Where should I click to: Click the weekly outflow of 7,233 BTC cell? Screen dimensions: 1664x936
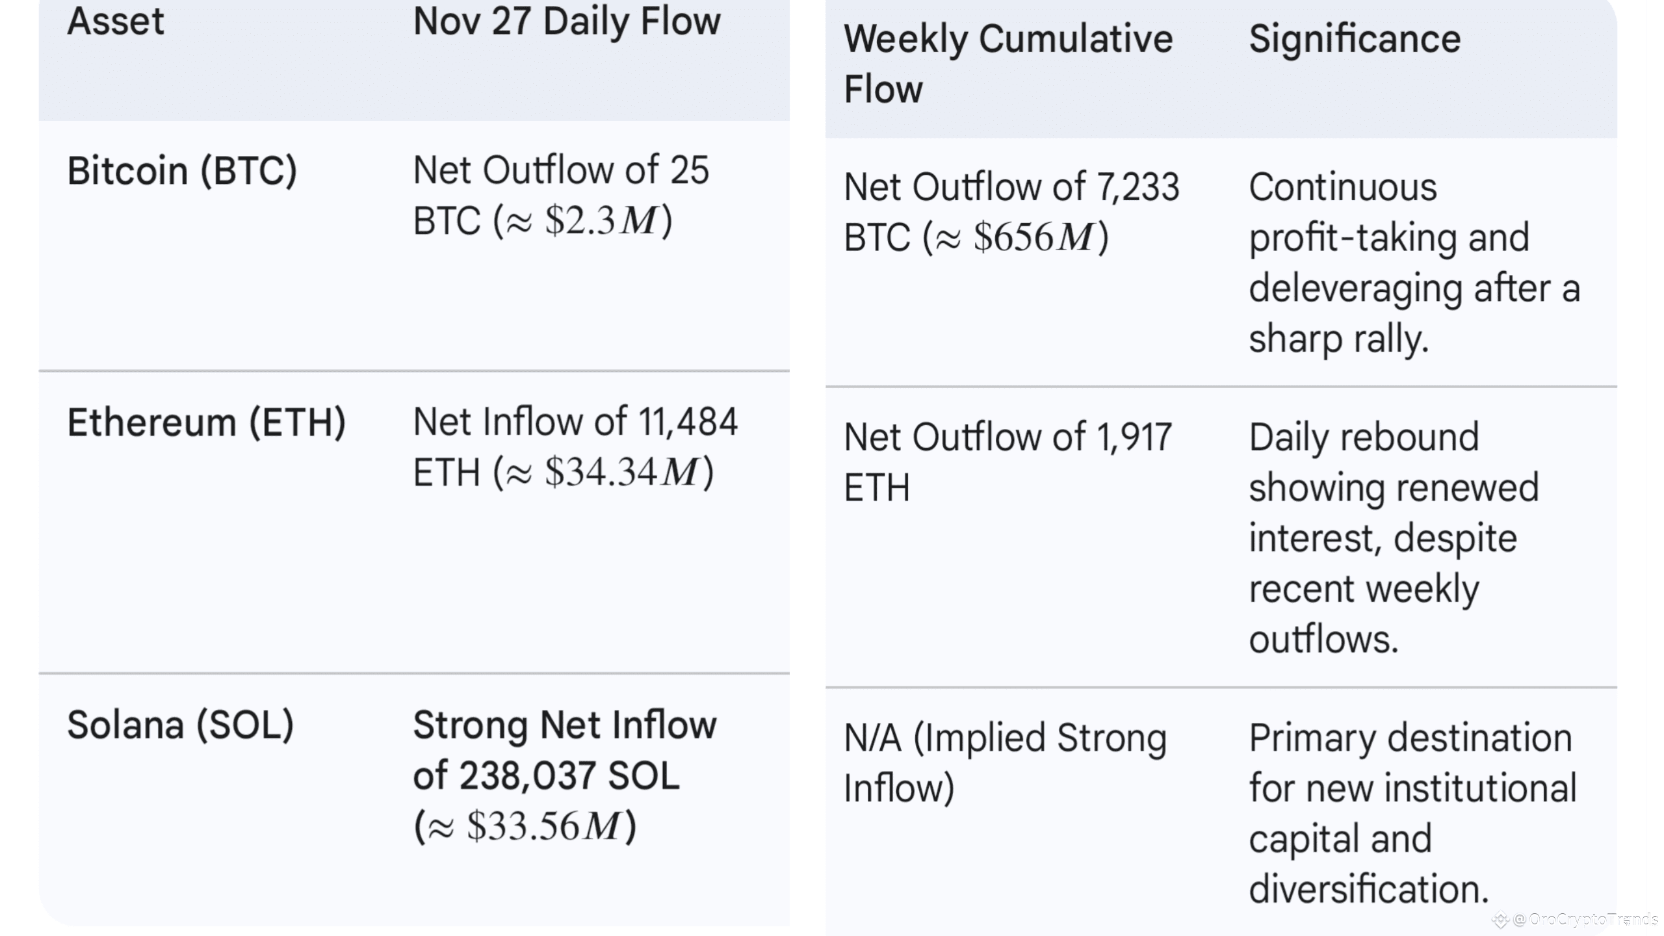coord(1011,212)
